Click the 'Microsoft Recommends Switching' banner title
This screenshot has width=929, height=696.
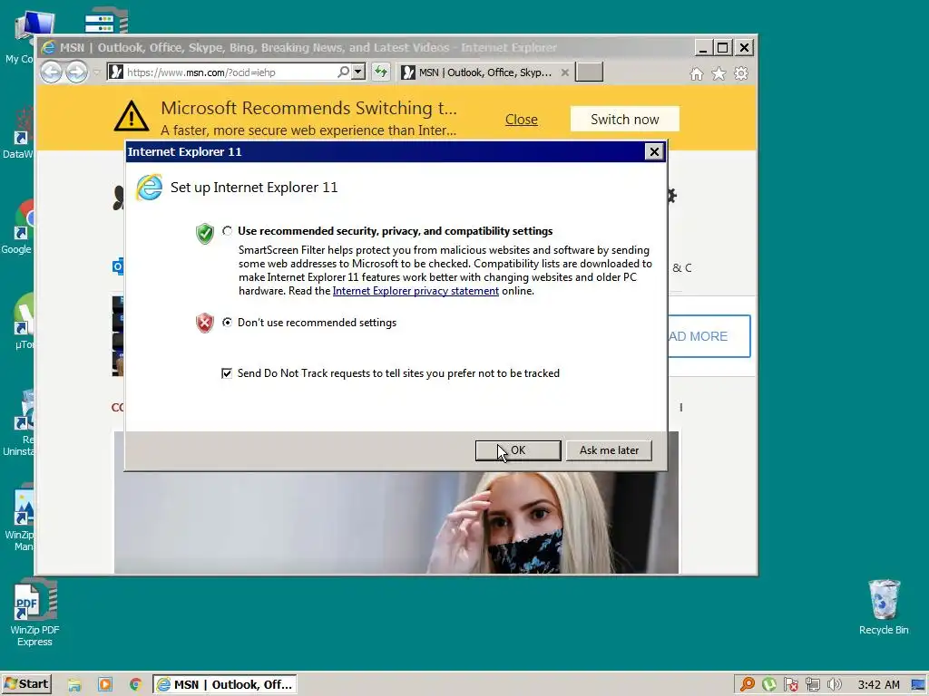tap(308, 108)
